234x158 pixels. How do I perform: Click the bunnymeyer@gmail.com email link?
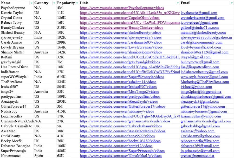(x=200, y=62)
